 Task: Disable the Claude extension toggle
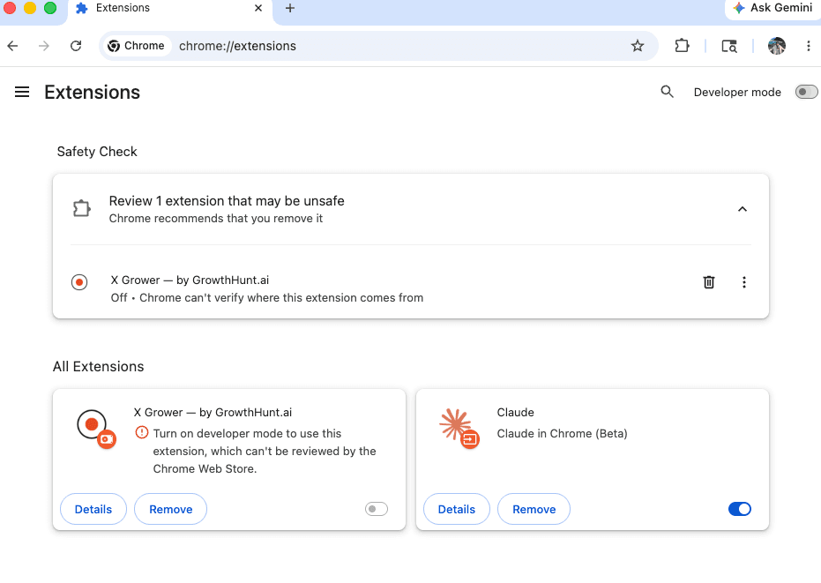point(739,509)
